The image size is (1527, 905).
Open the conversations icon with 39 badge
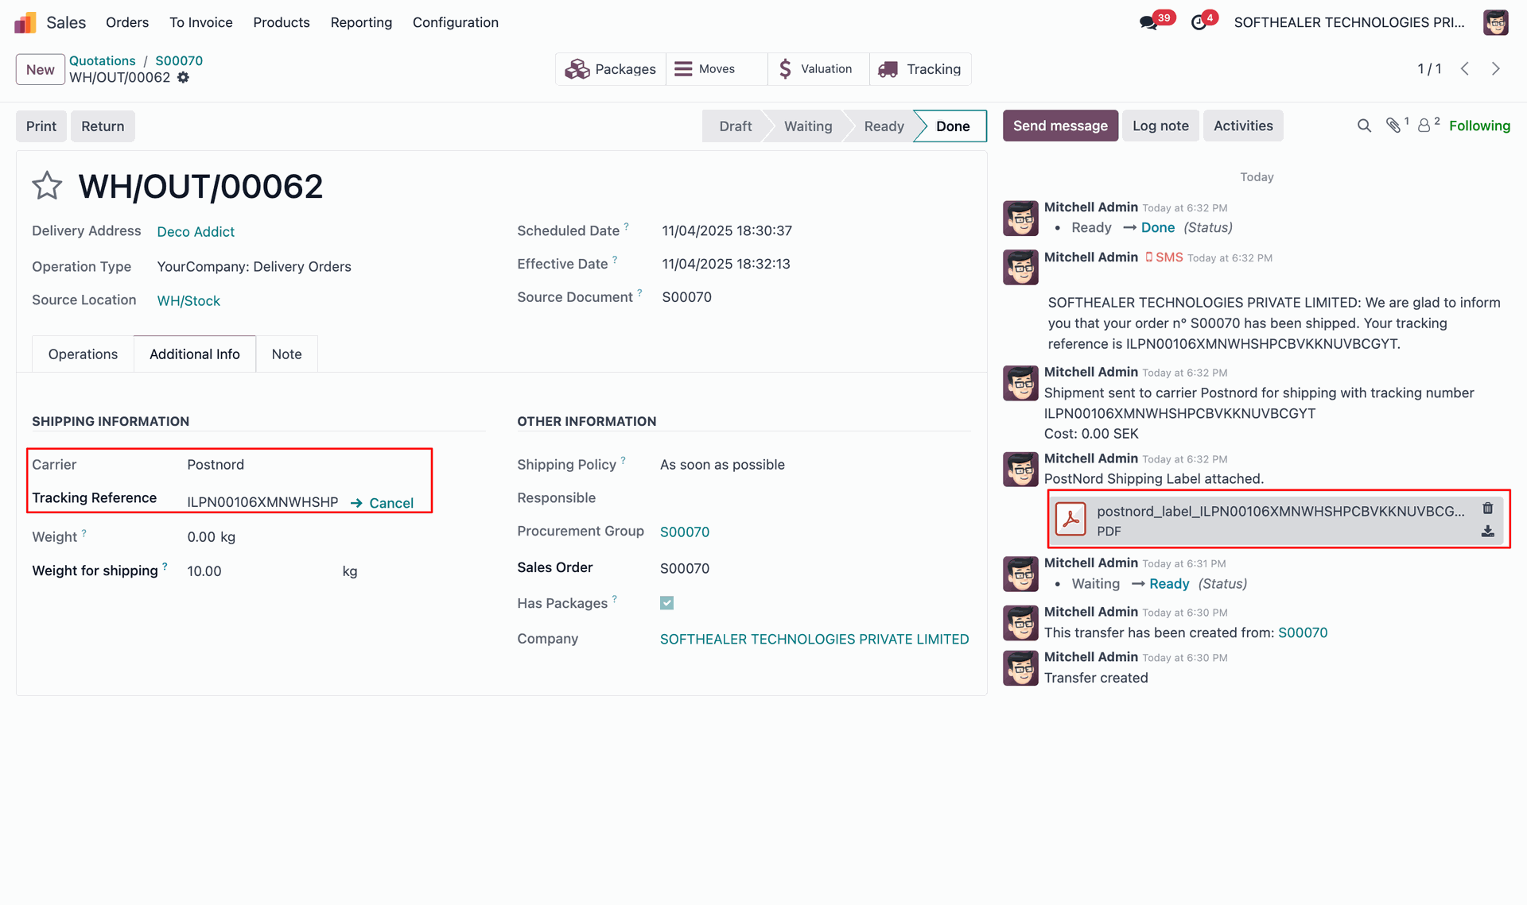(1148, 22)
